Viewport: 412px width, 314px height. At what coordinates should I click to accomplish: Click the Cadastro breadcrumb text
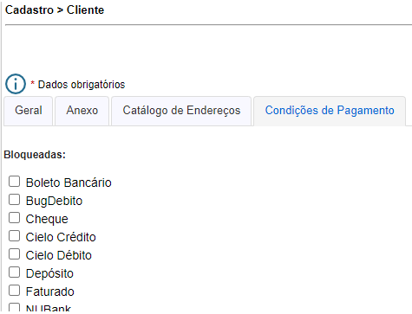(29, 10)
